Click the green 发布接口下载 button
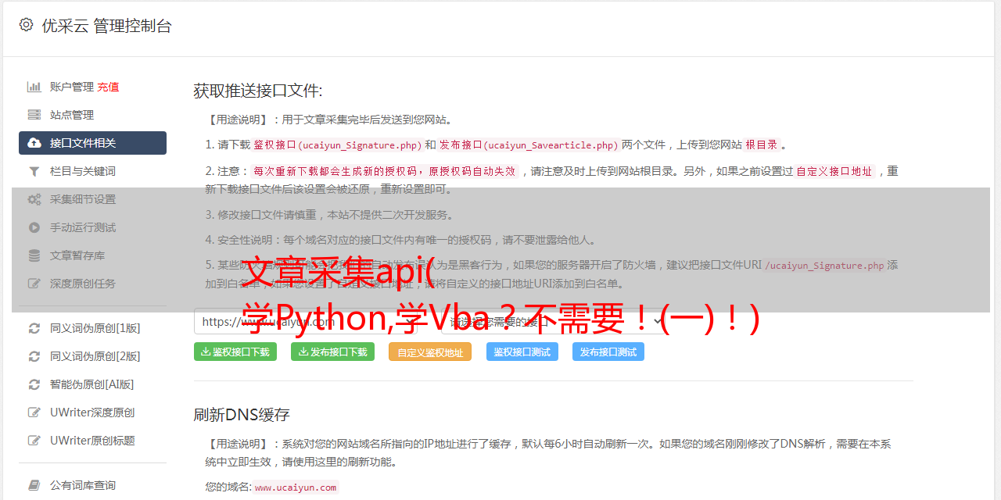The height and width of the screenshot is (500, 1001). click(332, 352)
